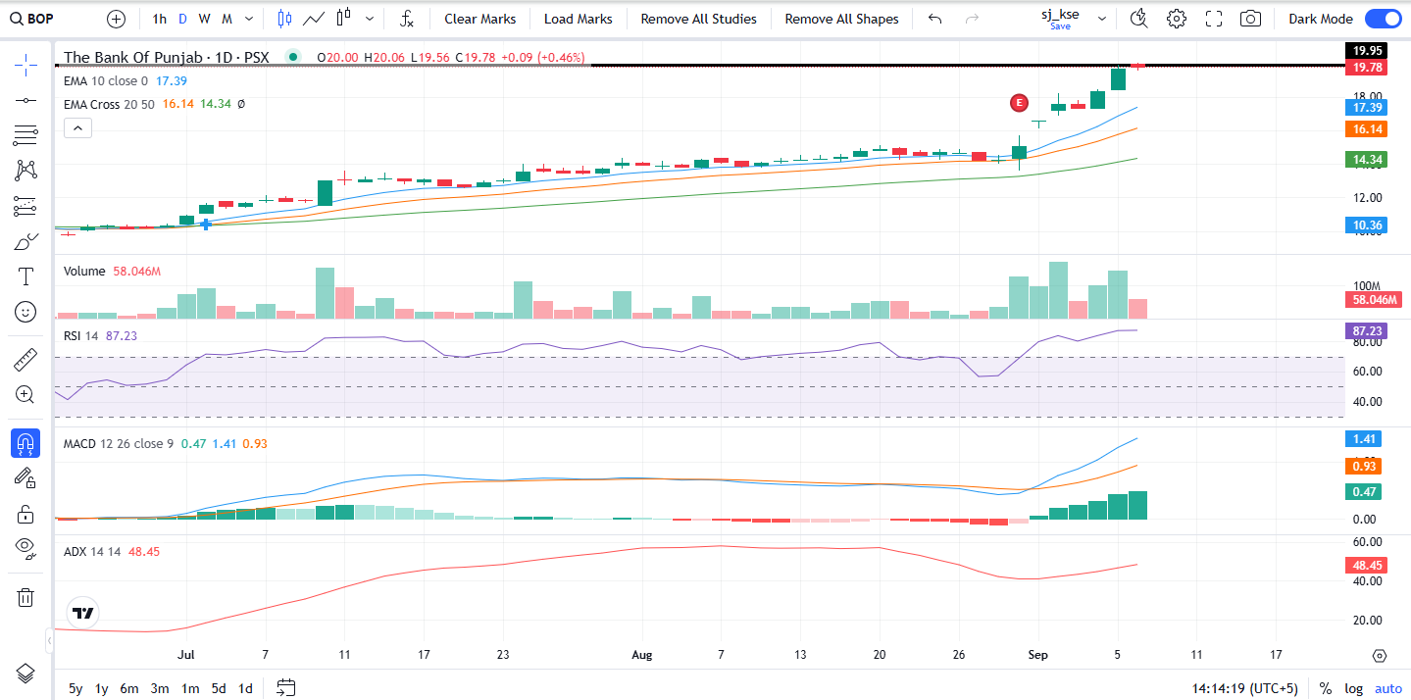Image resolution: width=1411 pixels, height=700 pixels.
Task: Set date range to 1y
Action: coord(102,688)
